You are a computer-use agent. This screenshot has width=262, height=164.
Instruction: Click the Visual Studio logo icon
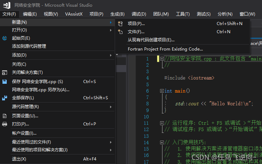pyautogui.click(x=7, y=5)
